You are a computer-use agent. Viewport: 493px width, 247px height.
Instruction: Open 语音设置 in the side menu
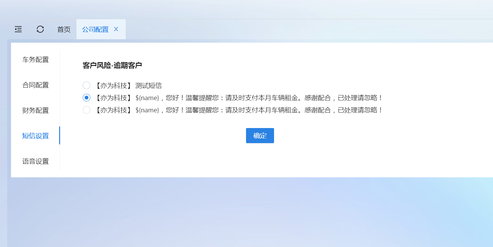pos(36,161)
